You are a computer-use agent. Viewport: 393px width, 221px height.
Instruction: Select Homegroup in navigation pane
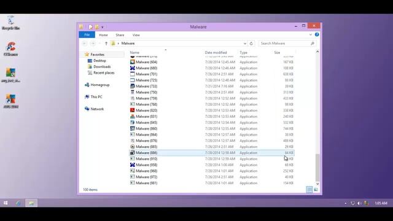(99, 85)
